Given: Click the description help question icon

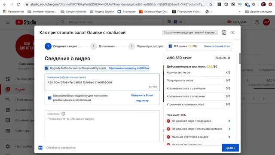Looking at the screenshot, I should coord(63,114).
